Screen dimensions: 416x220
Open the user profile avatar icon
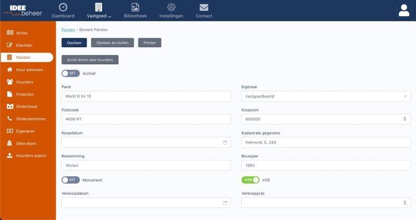(x=404, y=10)
